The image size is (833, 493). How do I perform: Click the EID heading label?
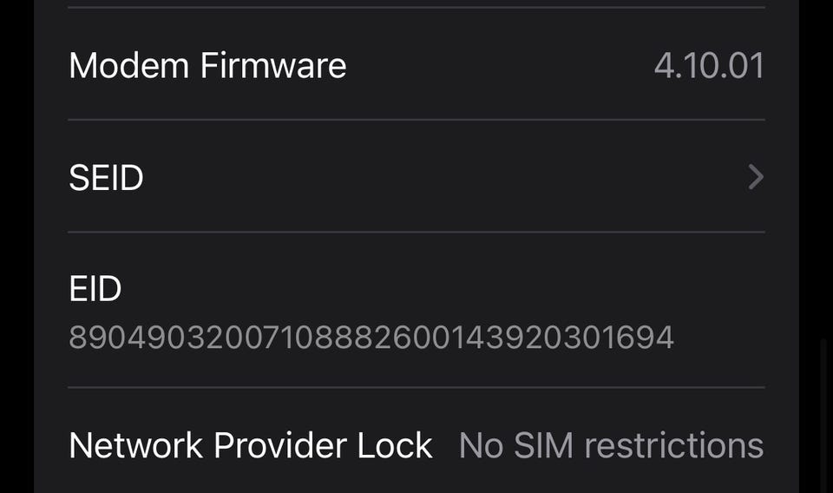(95, 289)
